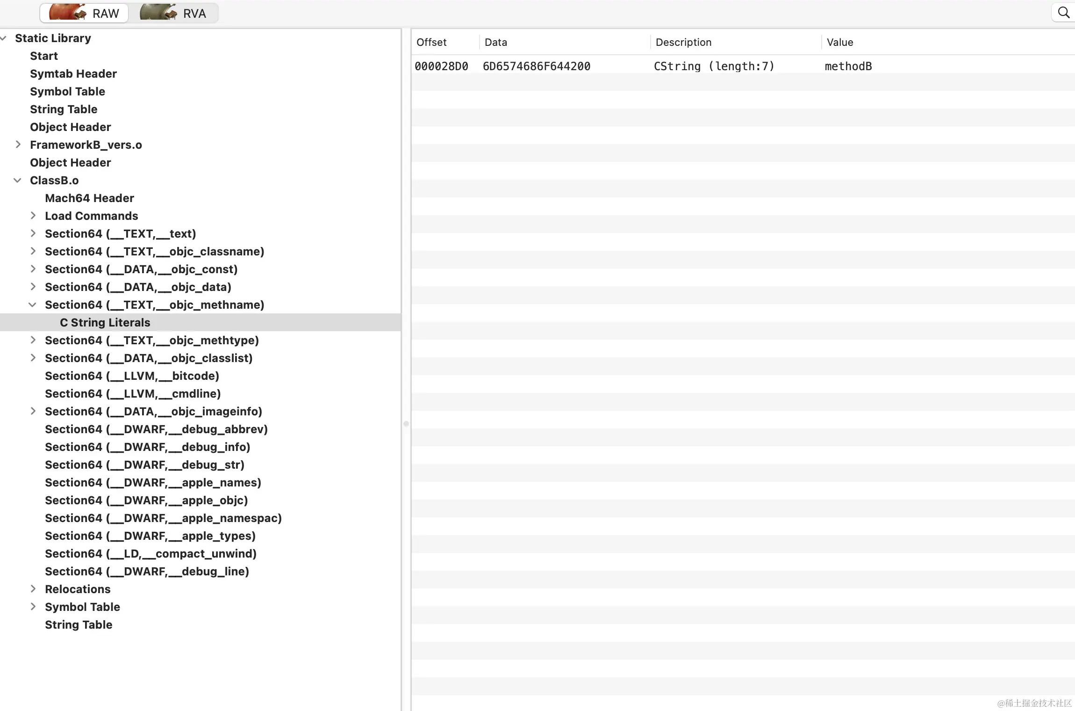Select top-level String Table item
Screen dimensions: 1075x711
(64, 109)
